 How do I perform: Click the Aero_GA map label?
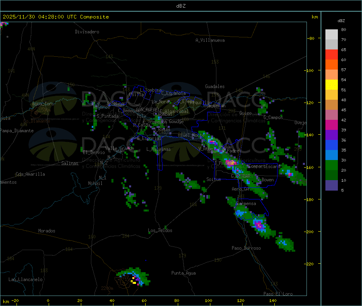pyautogui.click(x=241, y=189)
